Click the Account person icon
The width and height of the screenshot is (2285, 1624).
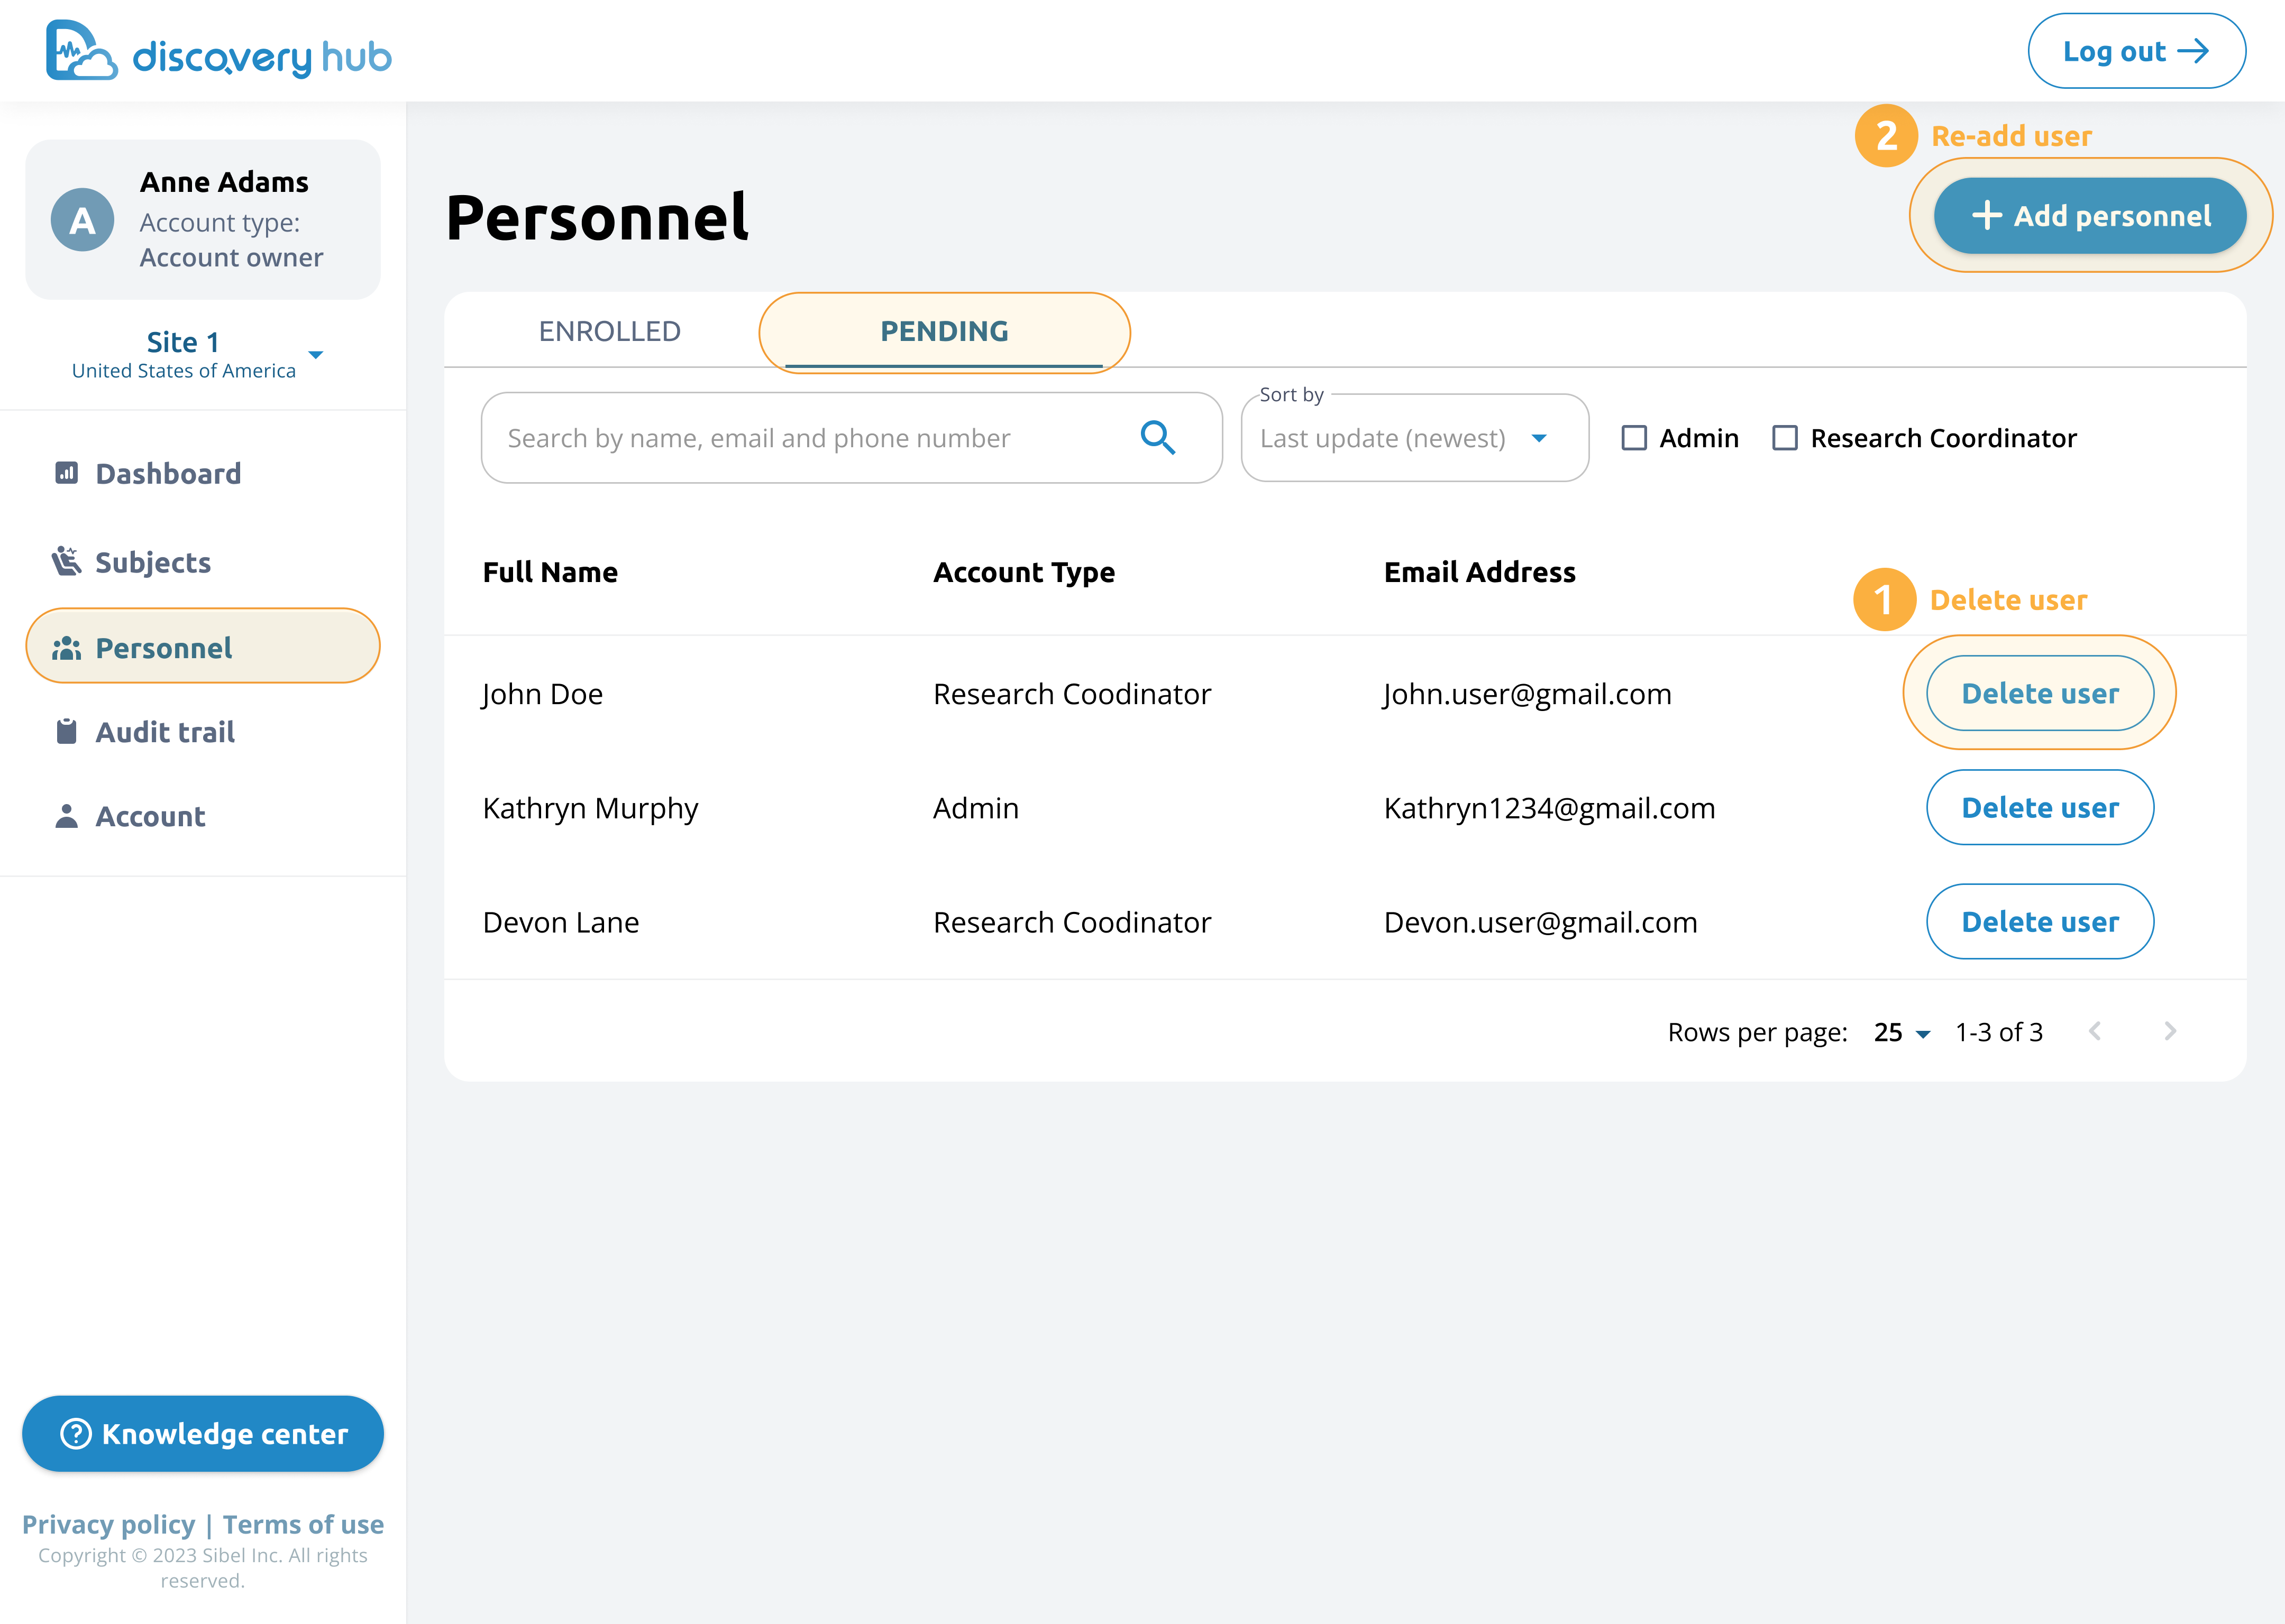tap(66, 816)
